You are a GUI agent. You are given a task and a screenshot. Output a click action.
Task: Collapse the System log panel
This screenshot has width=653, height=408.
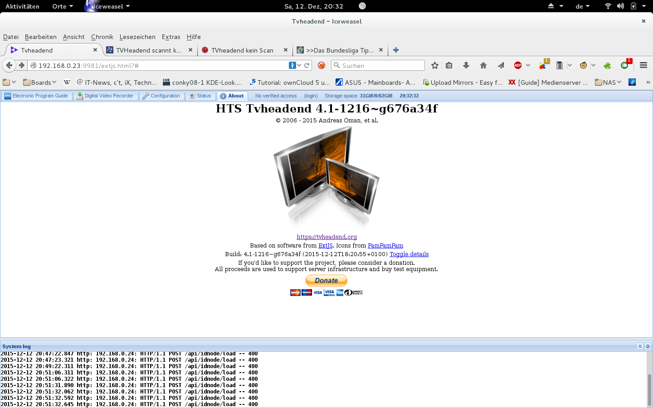(640, 346)
